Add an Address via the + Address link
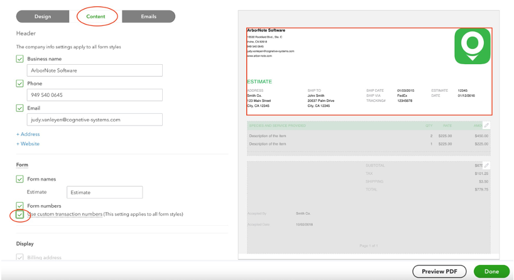Screen dimensions: 514x280 point(28,134)
